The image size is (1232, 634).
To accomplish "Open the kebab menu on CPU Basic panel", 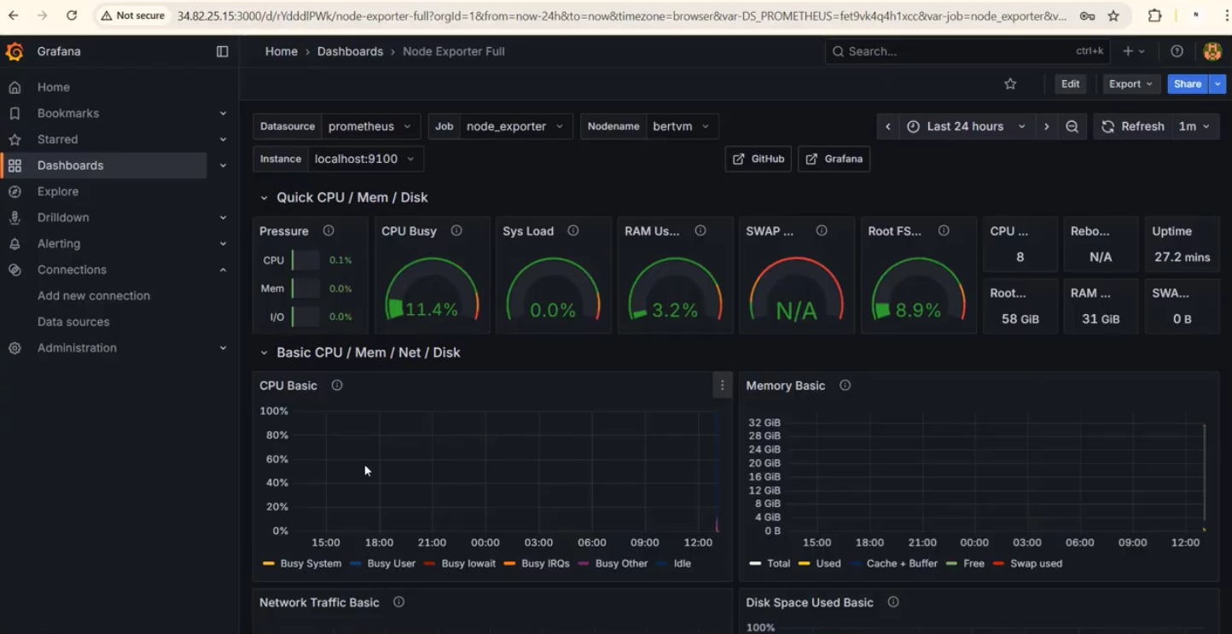I will click(x=722, y=385).
